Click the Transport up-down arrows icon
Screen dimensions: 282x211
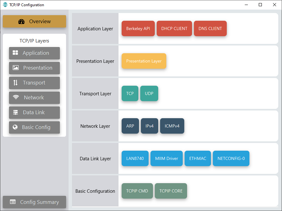15,83
